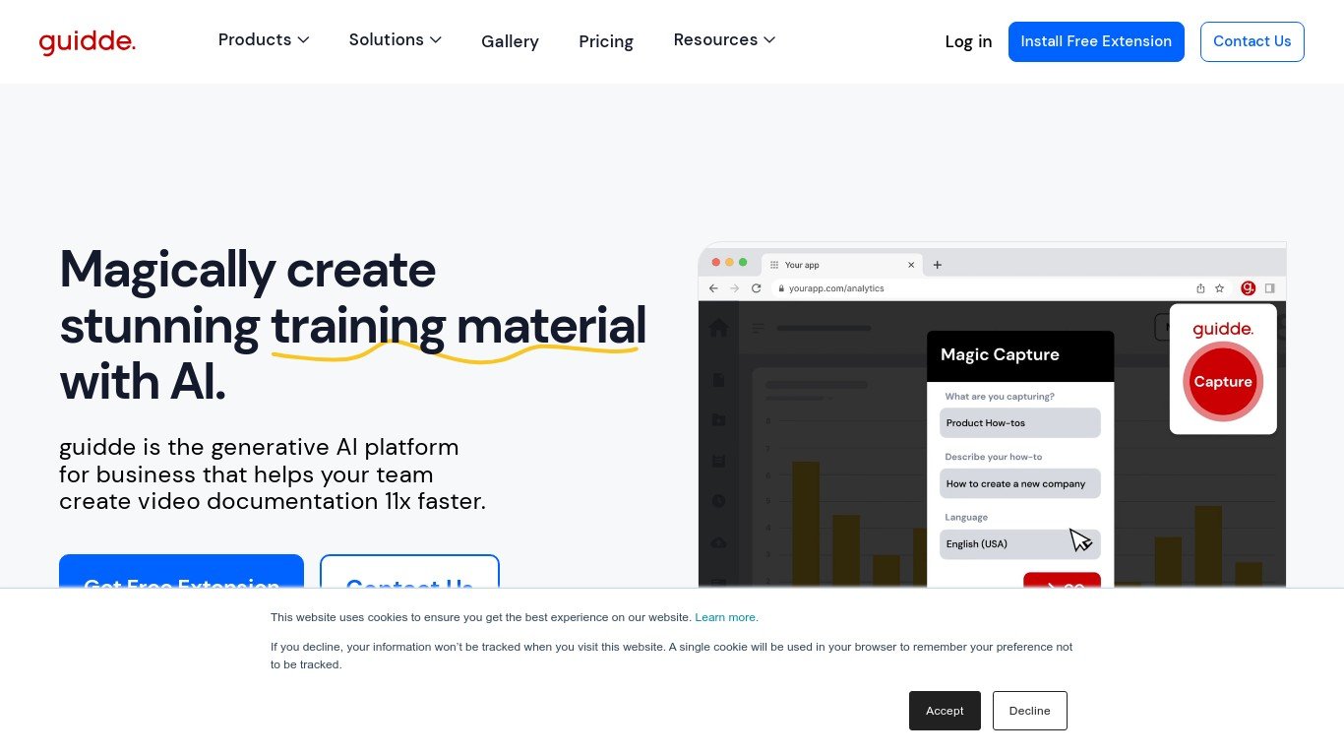Click the share icon in mock address bar
Viewport: 1344px width, 756px height.
tap(1200, 288)
